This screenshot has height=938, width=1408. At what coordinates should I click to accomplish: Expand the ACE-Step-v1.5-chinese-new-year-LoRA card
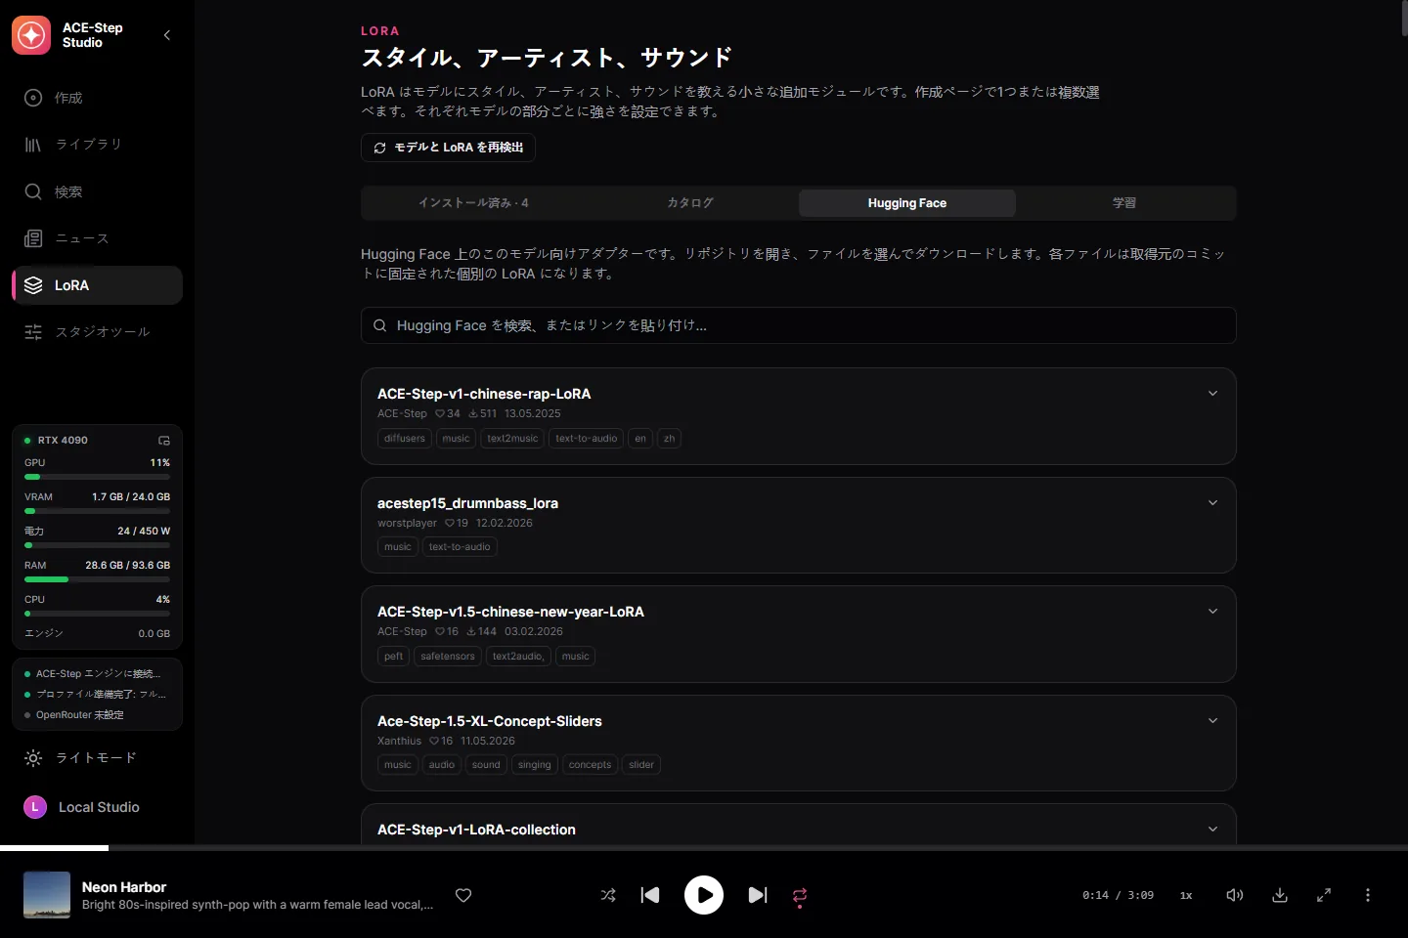click(1212, 612)
